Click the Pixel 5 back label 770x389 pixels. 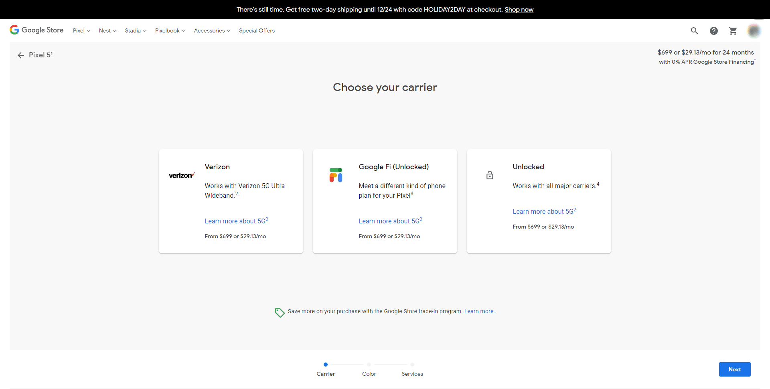(x=41, y=55)
